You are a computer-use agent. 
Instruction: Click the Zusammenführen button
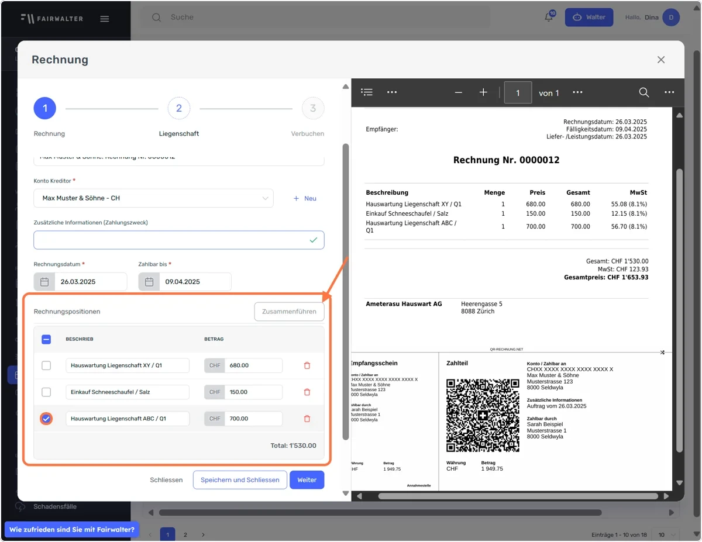[289, 312]
